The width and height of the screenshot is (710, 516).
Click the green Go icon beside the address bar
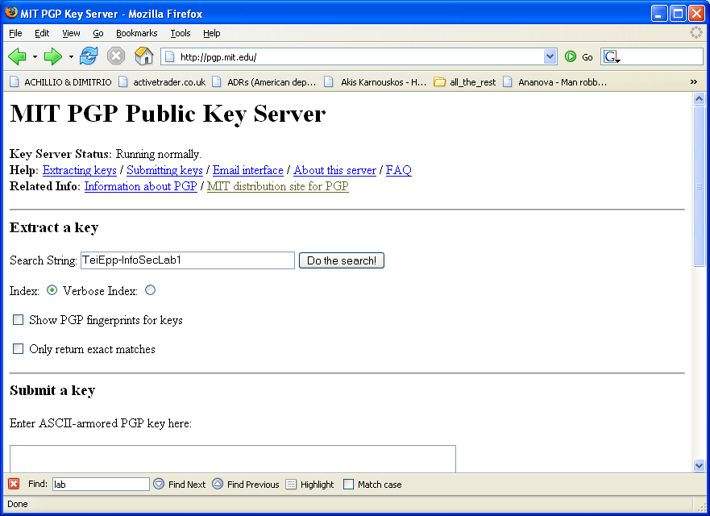pos(571,56)
